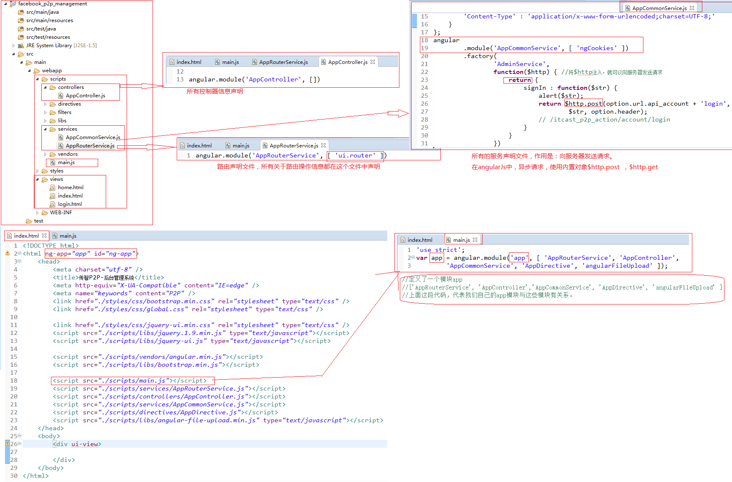
Task: Close main.js tab in bottom-right editor
Action: tap(475, 240)
